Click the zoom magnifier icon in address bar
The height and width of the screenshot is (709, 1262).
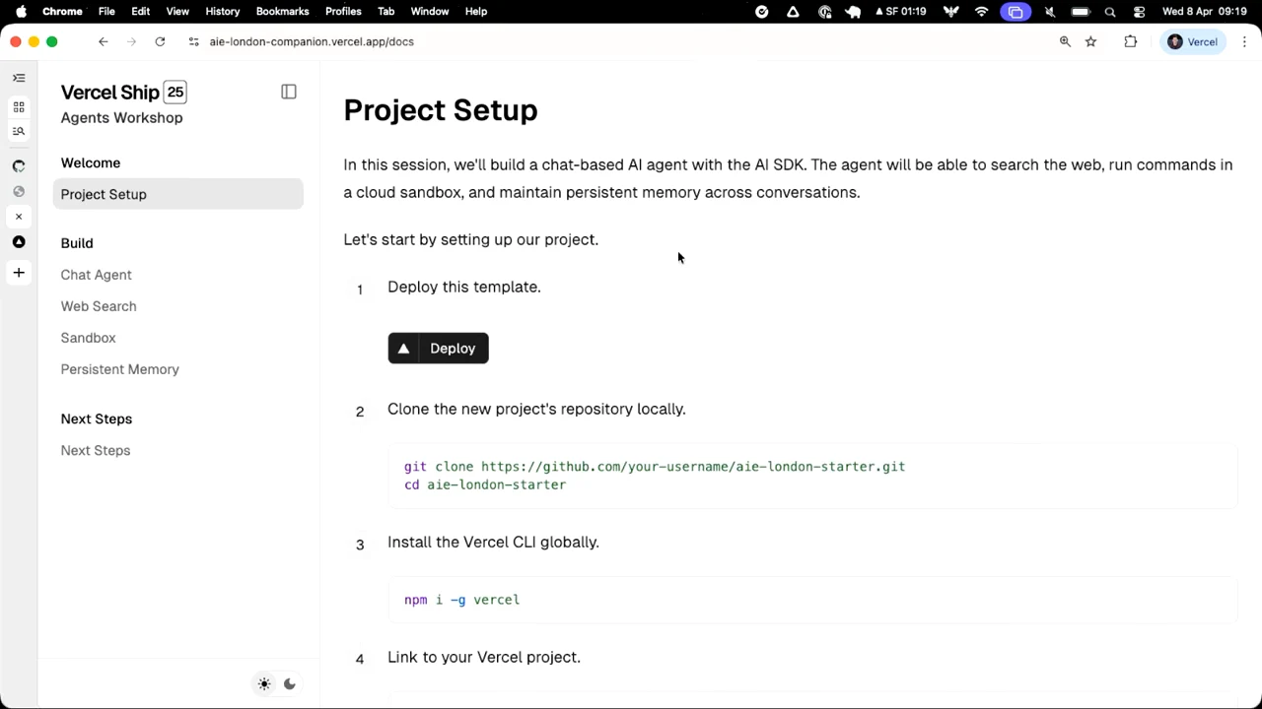[x=1065, y=41]
